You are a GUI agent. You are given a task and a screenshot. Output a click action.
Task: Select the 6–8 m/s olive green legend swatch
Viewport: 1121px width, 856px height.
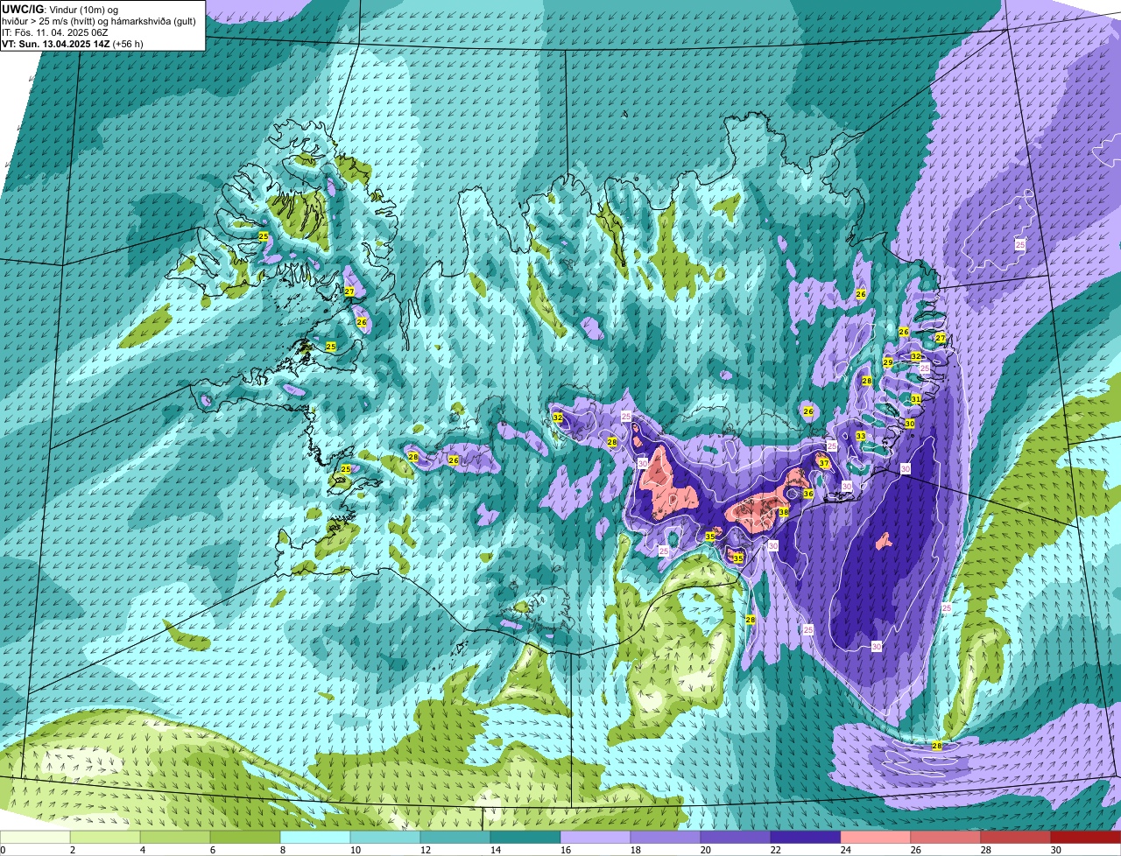tap(245, 837)
